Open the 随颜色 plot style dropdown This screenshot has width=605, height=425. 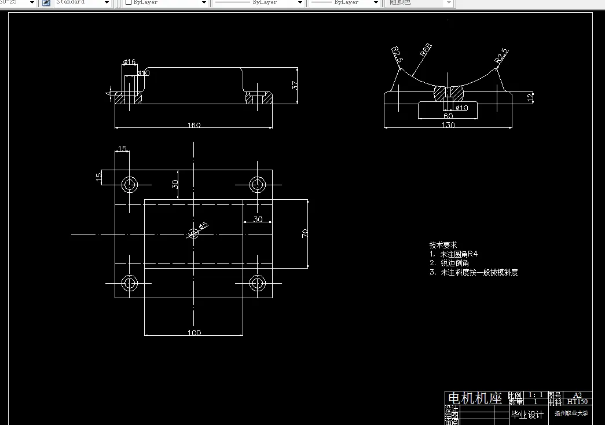(449, 3)
